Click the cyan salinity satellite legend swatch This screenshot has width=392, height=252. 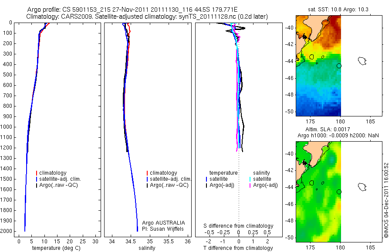(x=250, y=179)
